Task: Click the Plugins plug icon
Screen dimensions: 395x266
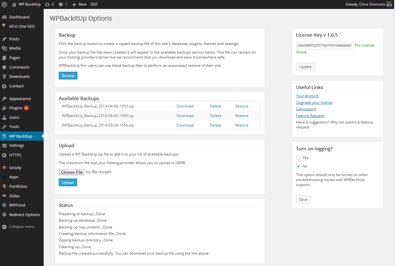Action: point(4,108)
